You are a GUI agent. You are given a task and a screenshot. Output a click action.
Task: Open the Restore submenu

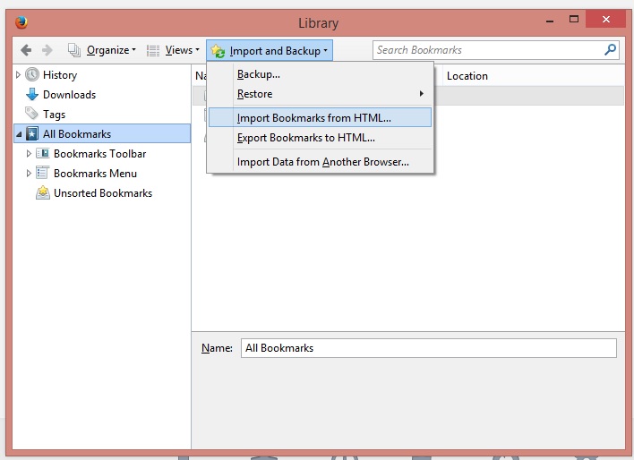(320, 94)
